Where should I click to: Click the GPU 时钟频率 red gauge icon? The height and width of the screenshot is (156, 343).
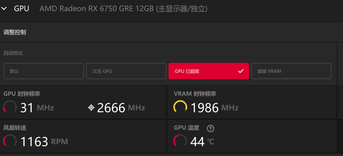(x=10, y=107)
